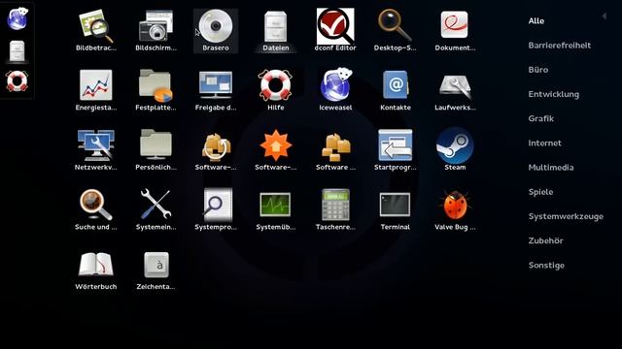This screenshot has width=622, height=349.
Task: Select the Grafik category
Action: tap(541, 118)
